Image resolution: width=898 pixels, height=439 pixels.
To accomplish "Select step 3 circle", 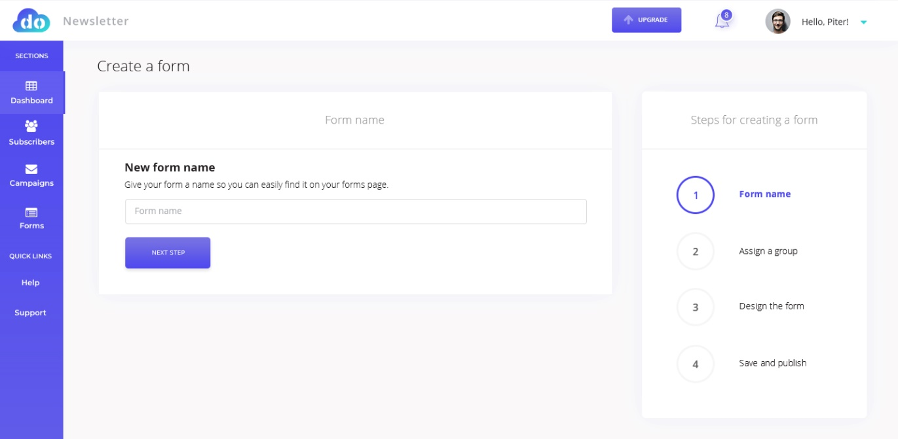I will [x=696, y=307].
